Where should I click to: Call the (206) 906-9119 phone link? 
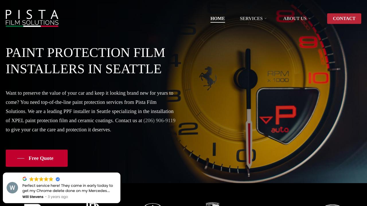click(x=159, y=120)
